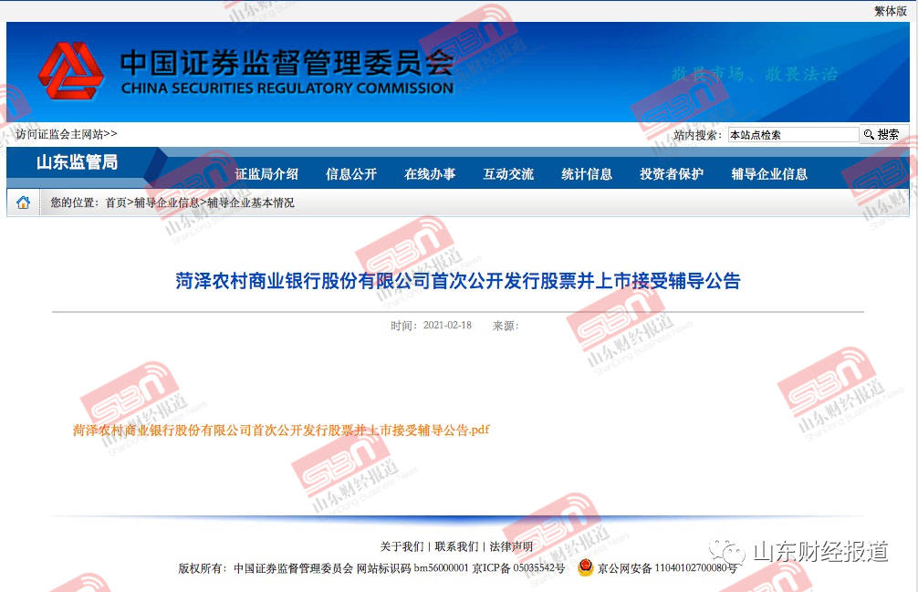
Task: Click 山东监管局 section title
Action: coord(78,162)
